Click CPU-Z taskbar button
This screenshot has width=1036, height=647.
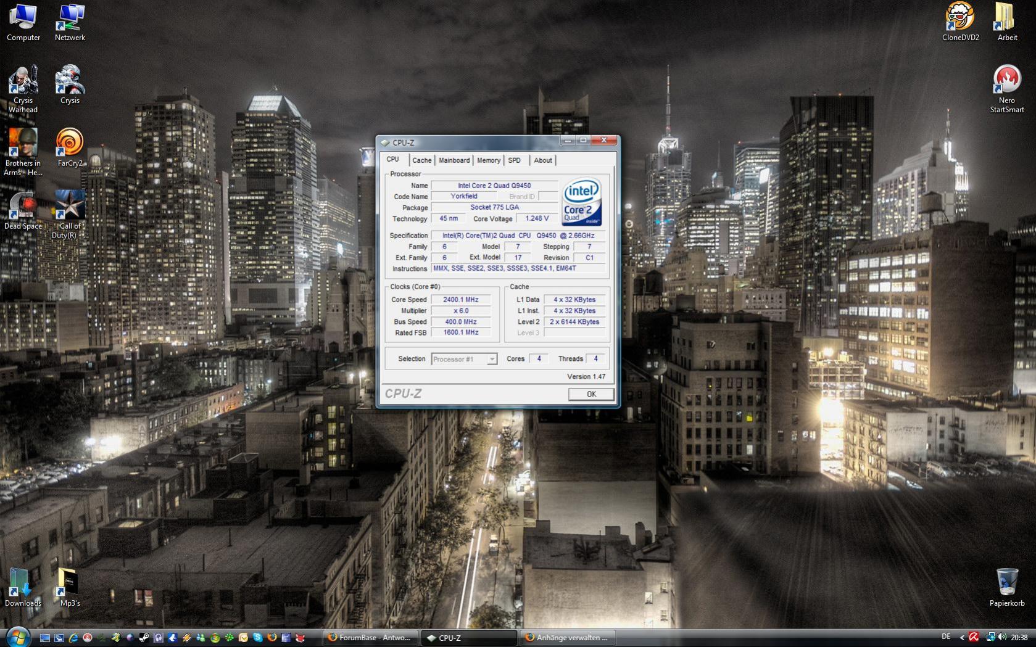(469, 638)
